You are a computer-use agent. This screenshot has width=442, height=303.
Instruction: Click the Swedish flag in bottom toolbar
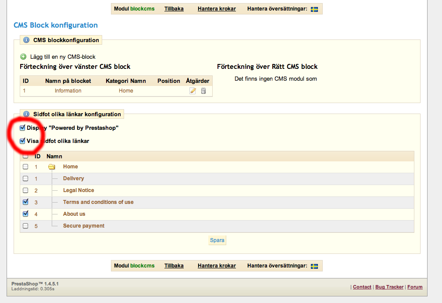(314, 266)
